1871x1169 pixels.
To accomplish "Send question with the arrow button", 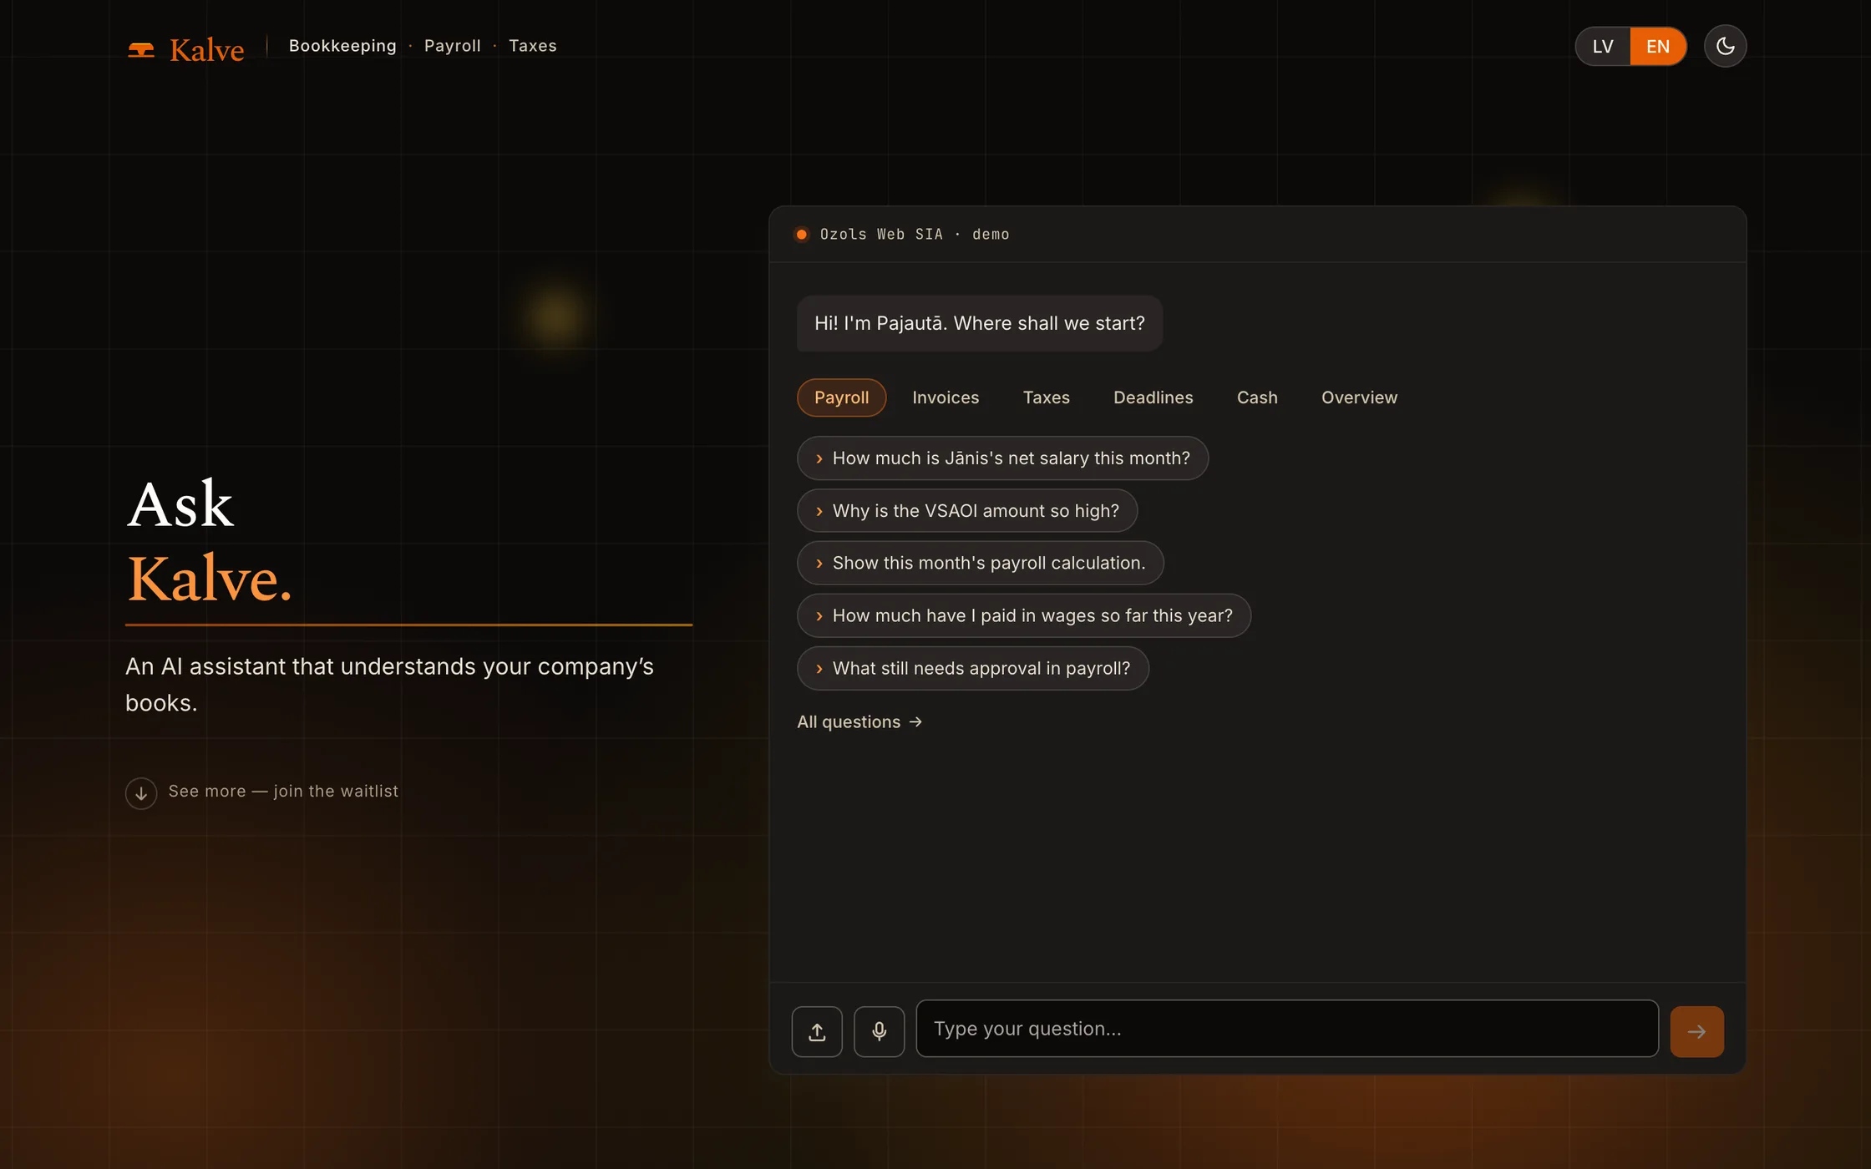I will click(1696, 1031).
